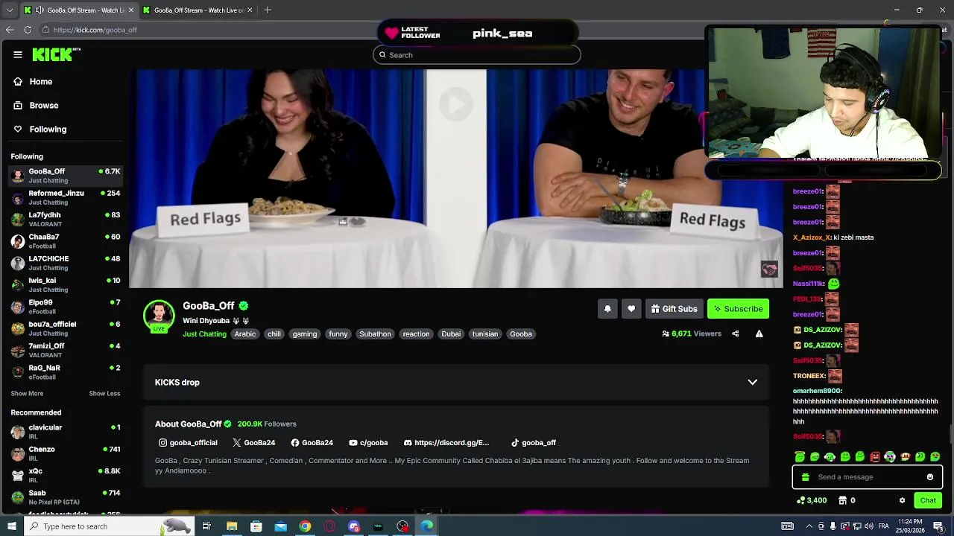
Task: Click the gift icon in chat box
Action: 806,477
